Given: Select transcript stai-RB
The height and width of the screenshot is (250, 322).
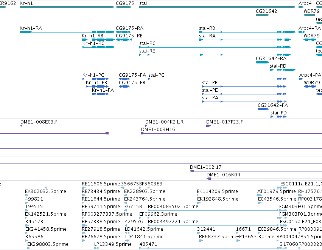Looking at the screenshot, I should click(247, 32).
